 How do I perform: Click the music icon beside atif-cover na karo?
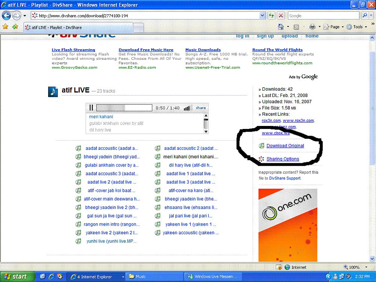(158, 191)
